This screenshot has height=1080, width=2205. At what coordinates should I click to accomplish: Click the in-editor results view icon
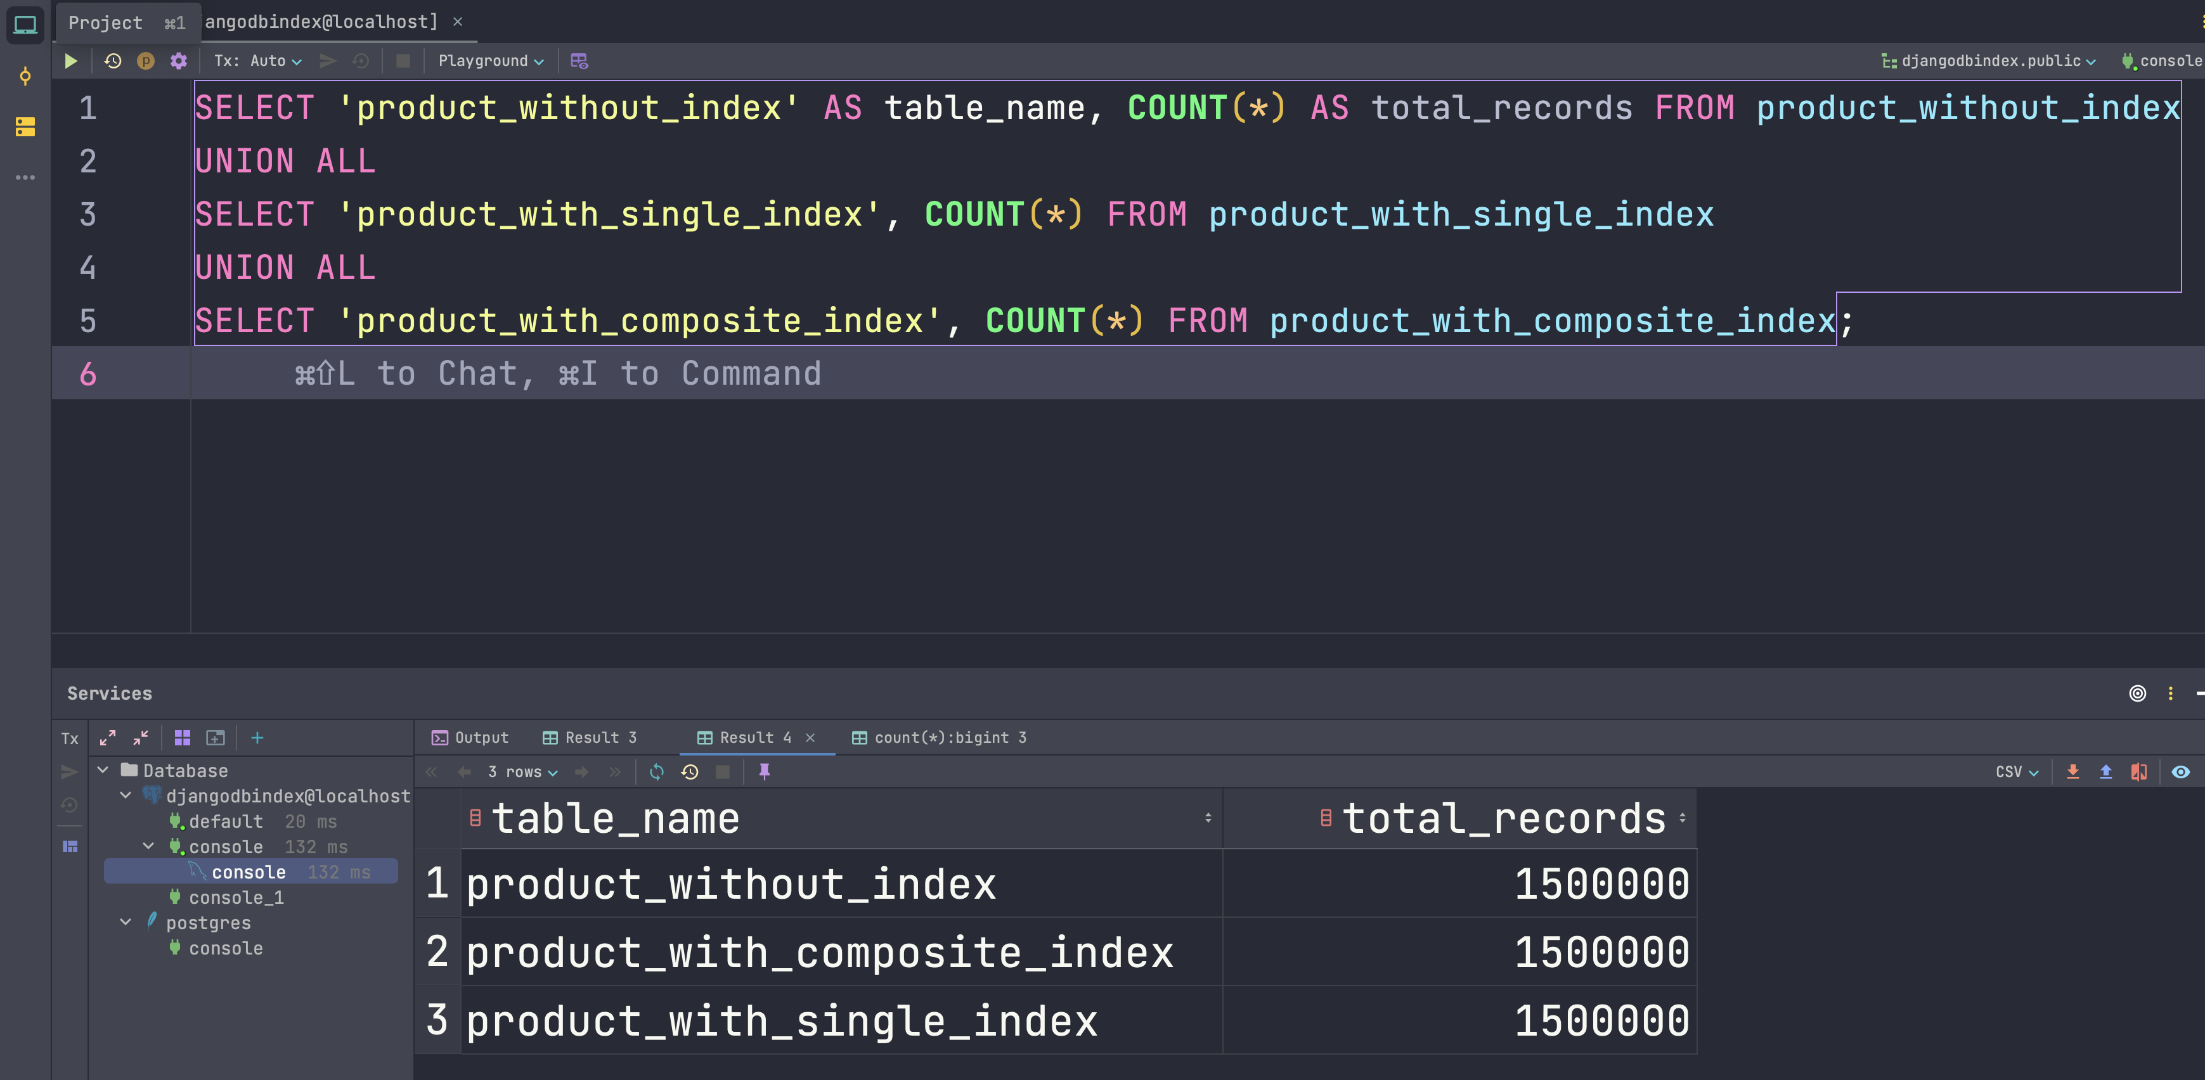[x=579, y=61]
